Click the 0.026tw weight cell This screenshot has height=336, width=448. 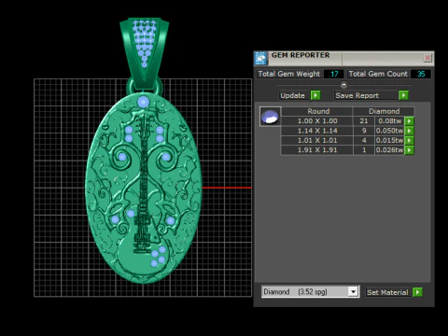click(389, 150)
